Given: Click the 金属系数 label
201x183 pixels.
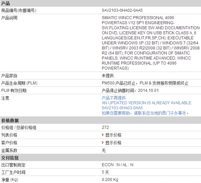Looking at the screenshot, I should [9, 150].
